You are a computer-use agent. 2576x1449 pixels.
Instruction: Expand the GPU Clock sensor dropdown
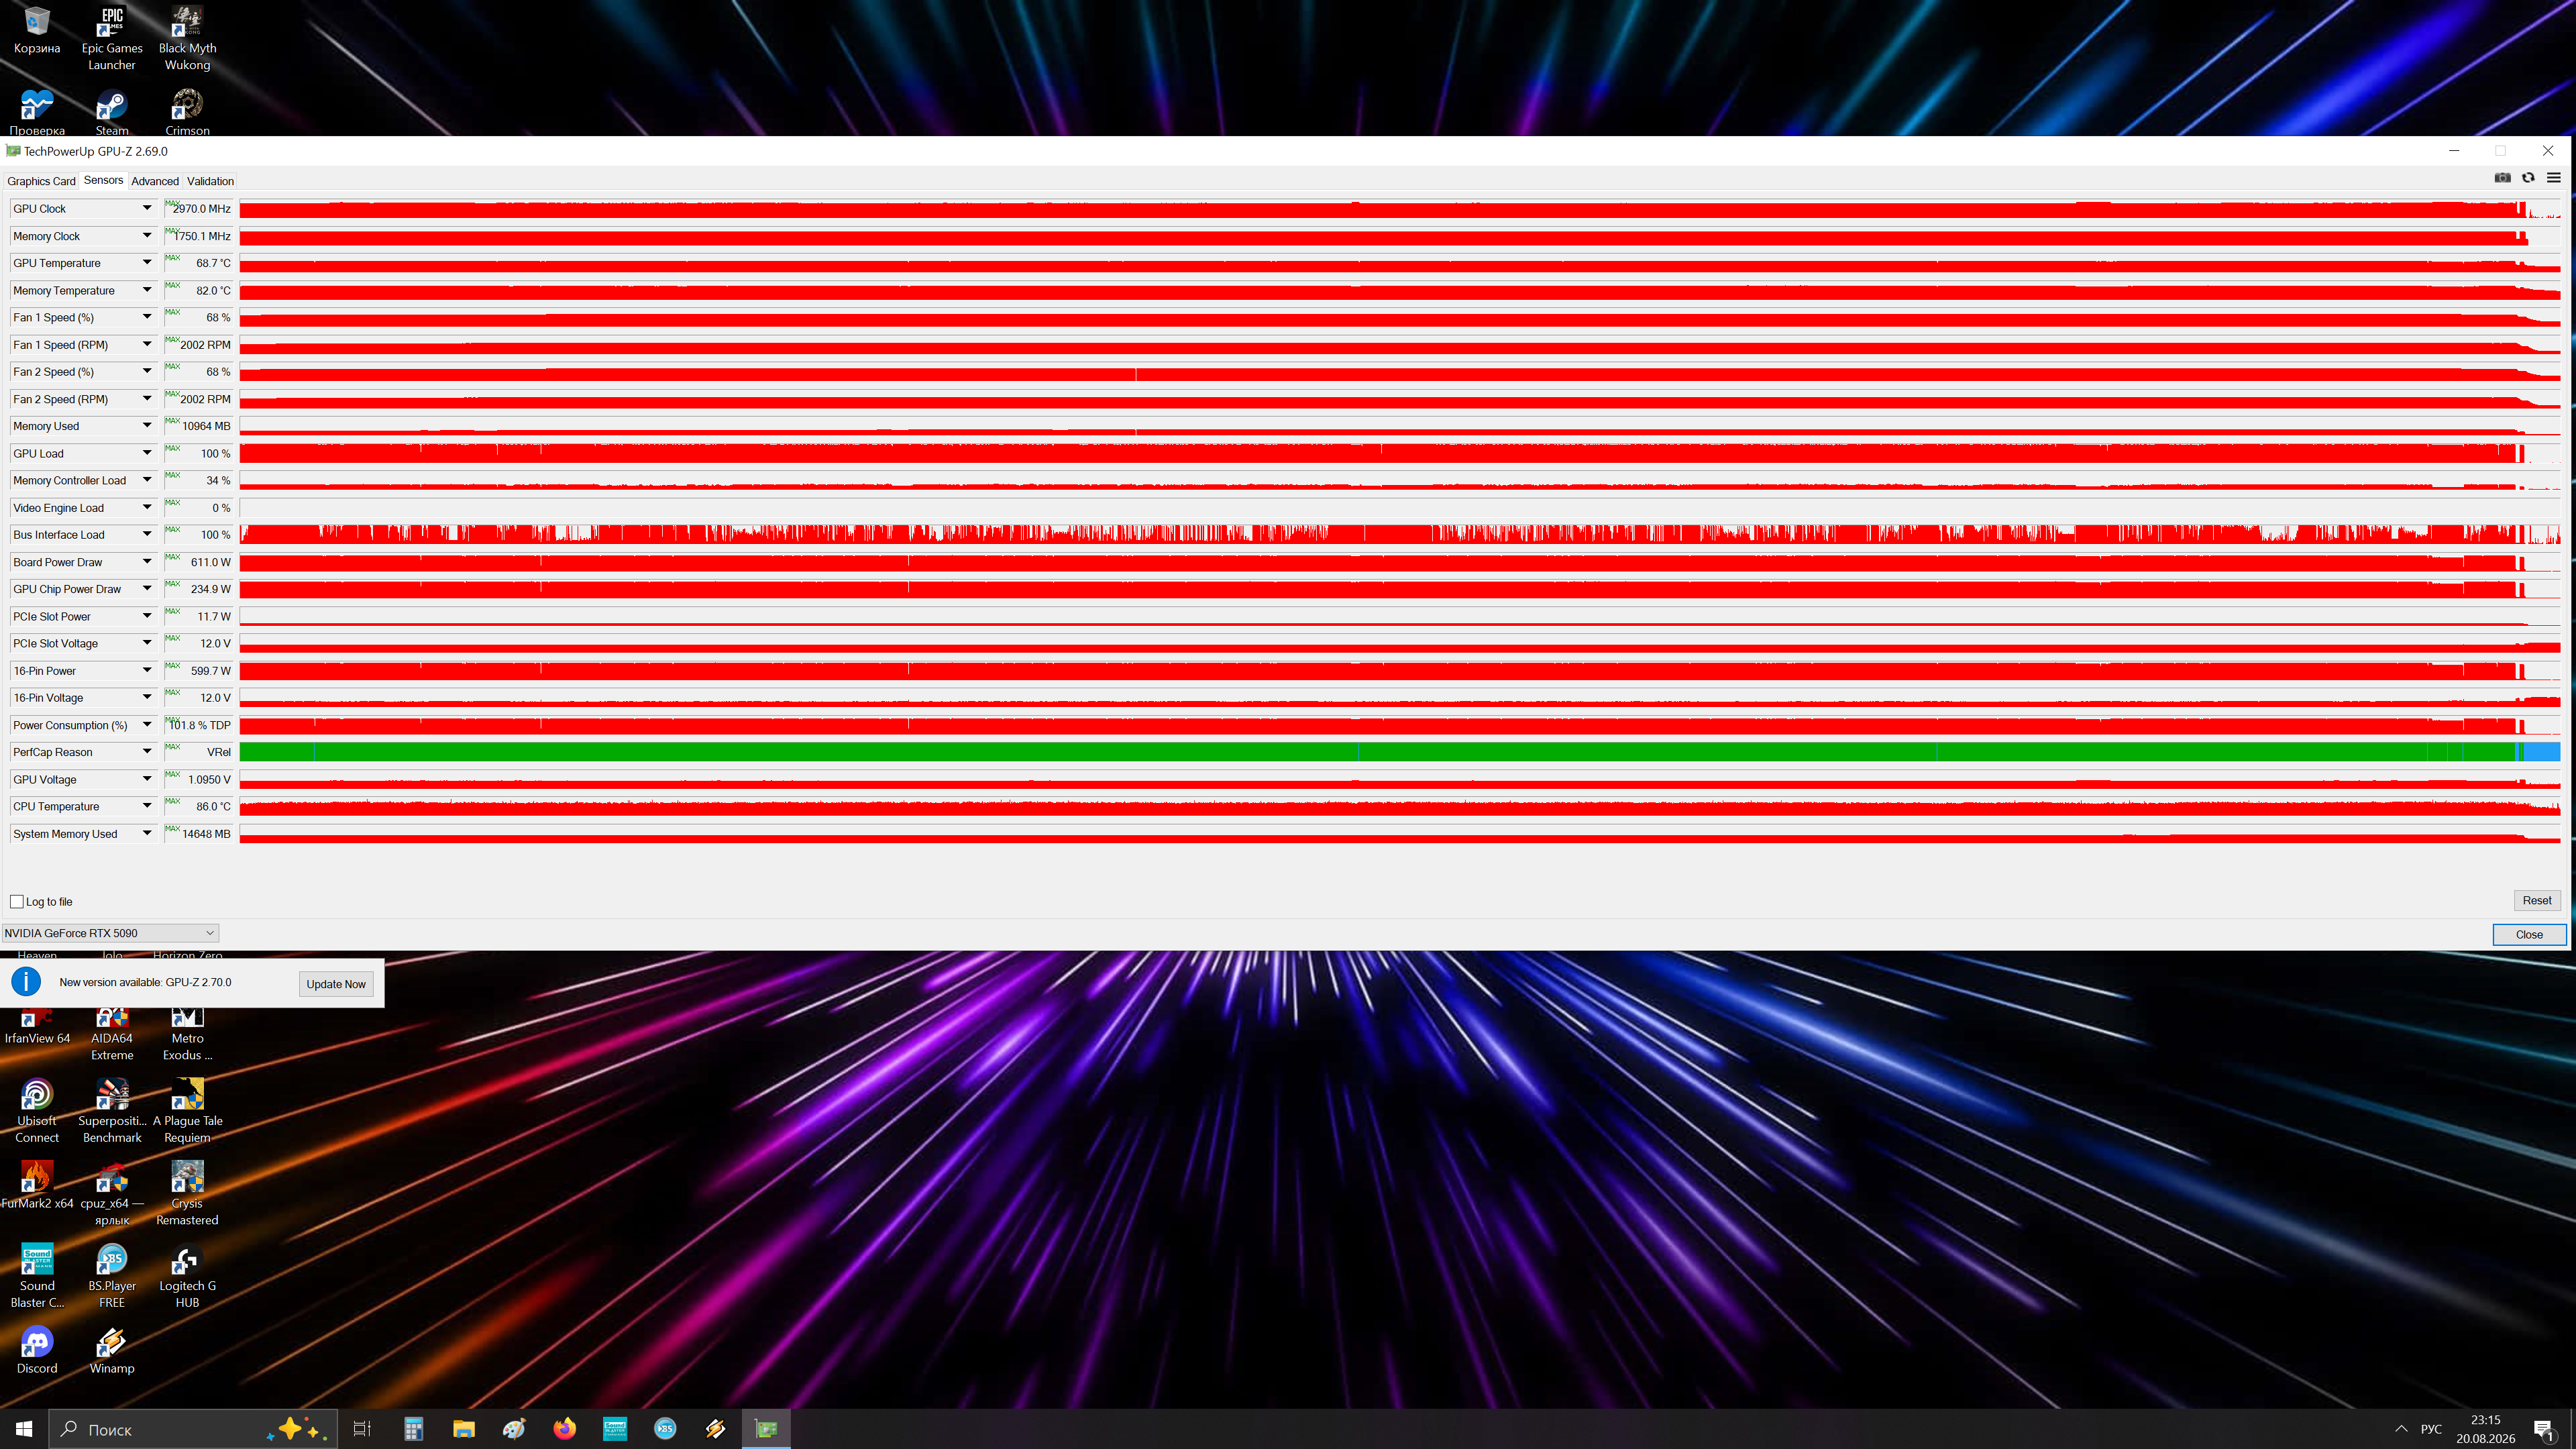[x=147, y=208]
